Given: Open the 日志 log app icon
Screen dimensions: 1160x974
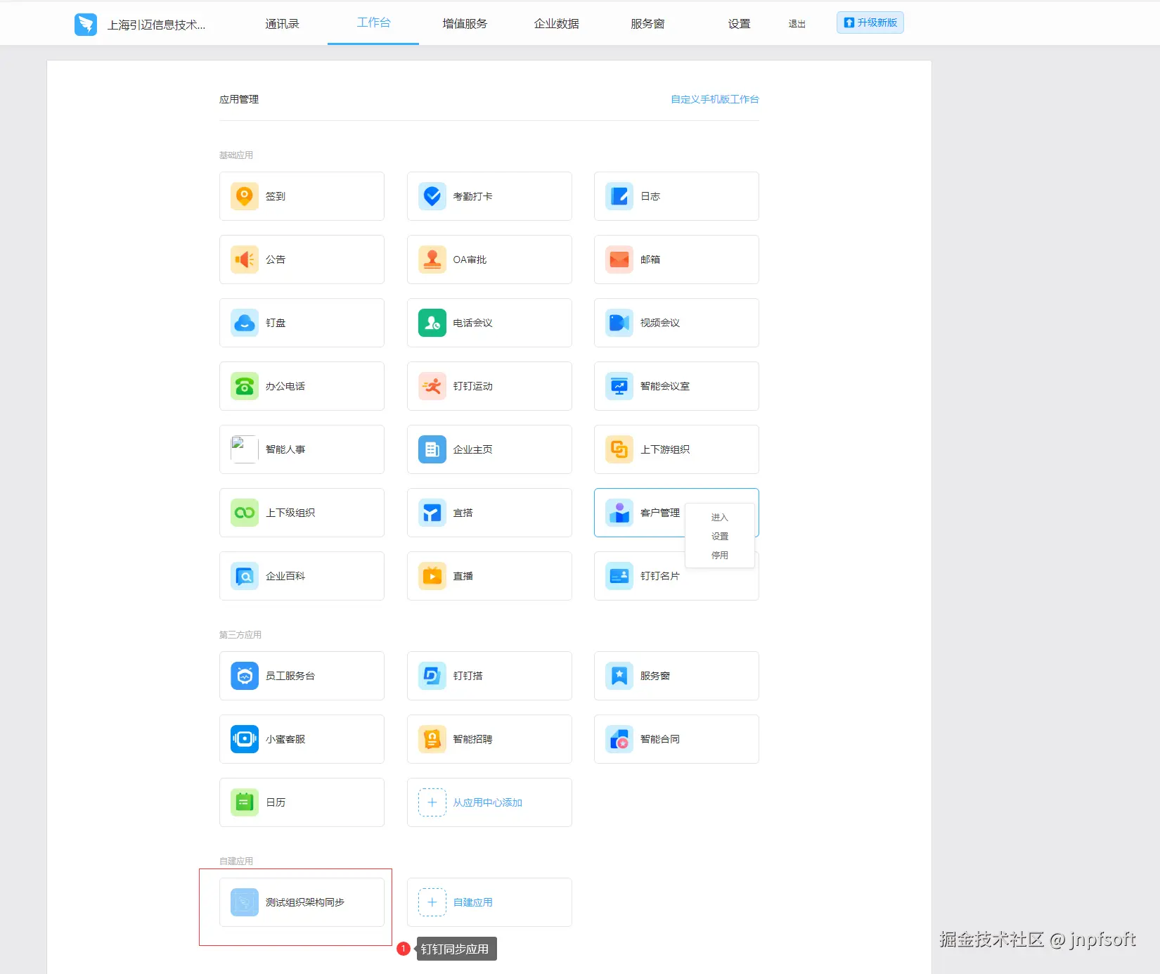Looking at the screenshot, I should [619, 196].
